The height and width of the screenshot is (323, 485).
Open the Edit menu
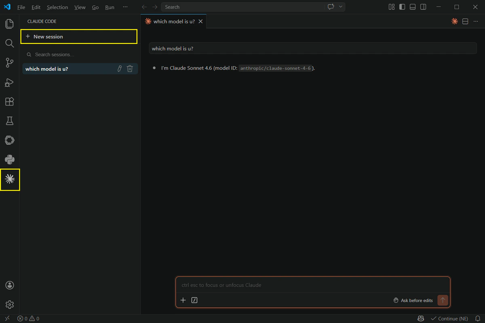[x=36, y=7]
